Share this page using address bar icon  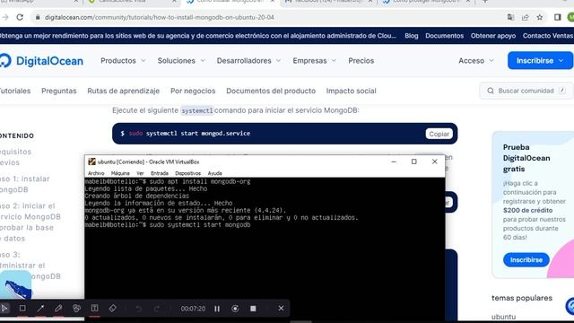[526, 17]
